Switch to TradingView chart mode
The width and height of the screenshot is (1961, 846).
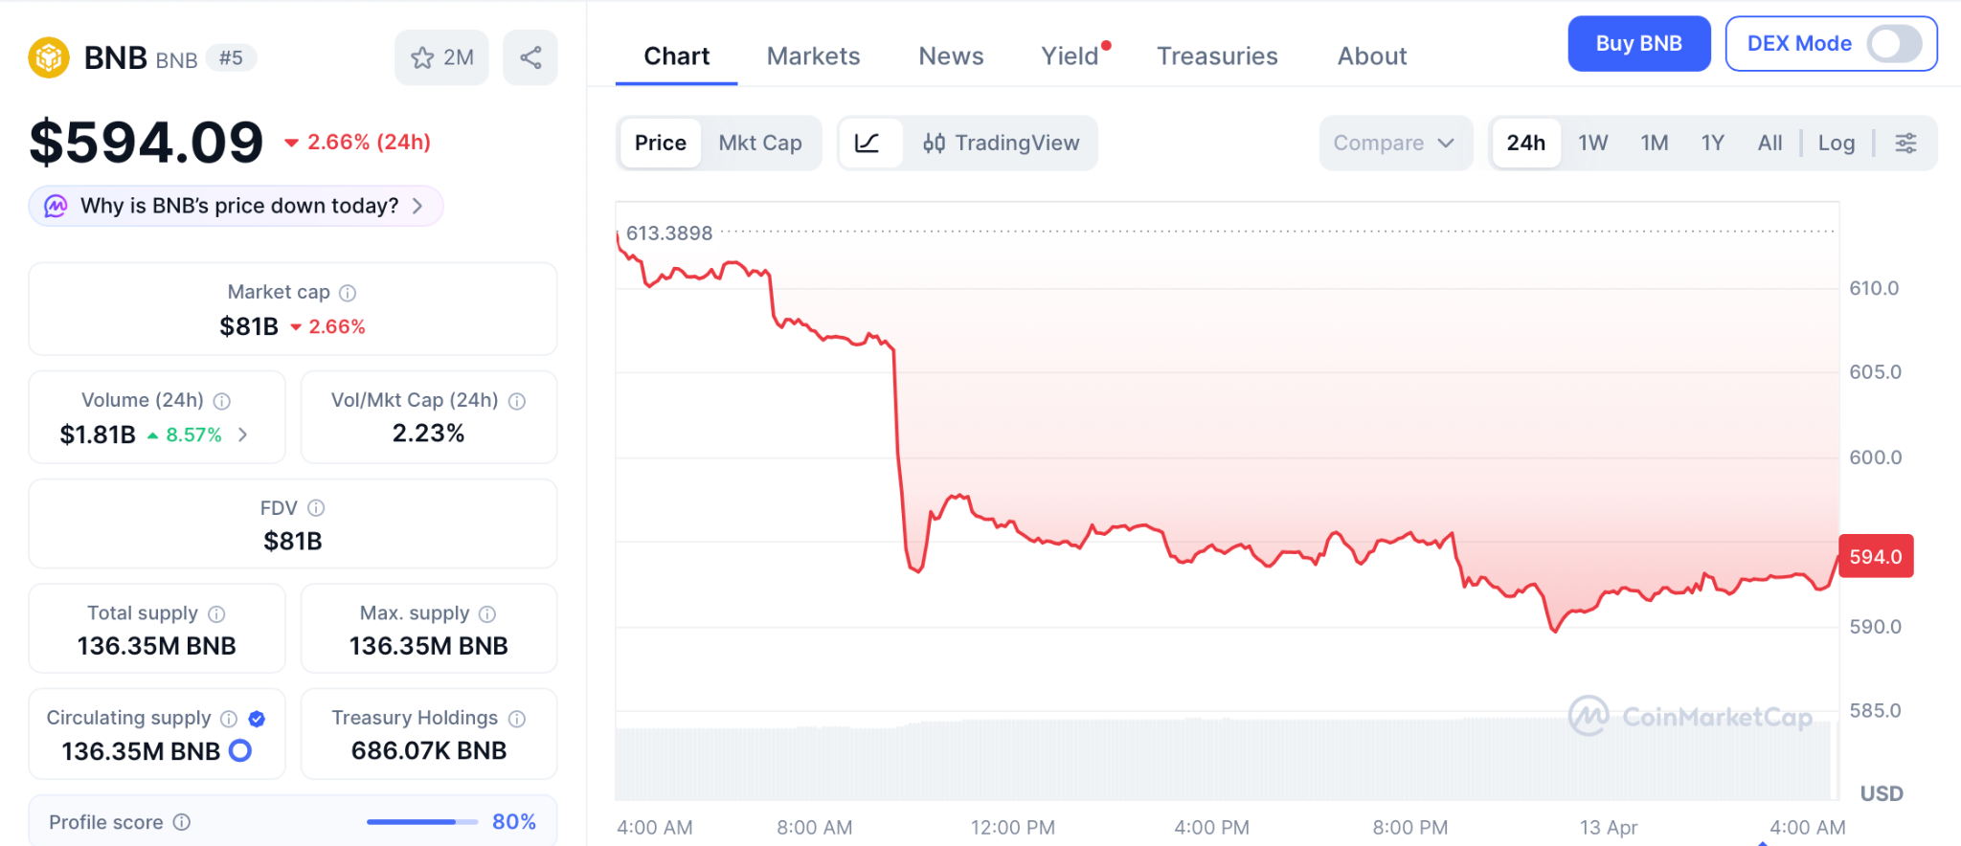coord(1001,144)
